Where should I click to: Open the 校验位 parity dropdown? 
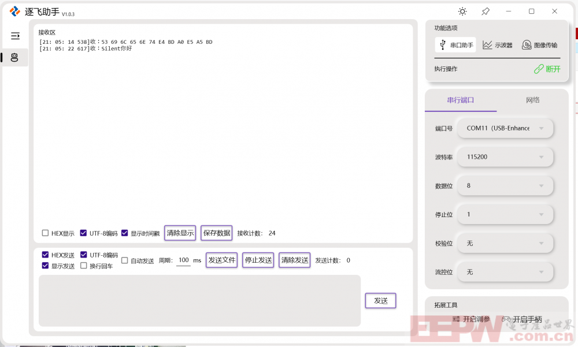(505, 244)
